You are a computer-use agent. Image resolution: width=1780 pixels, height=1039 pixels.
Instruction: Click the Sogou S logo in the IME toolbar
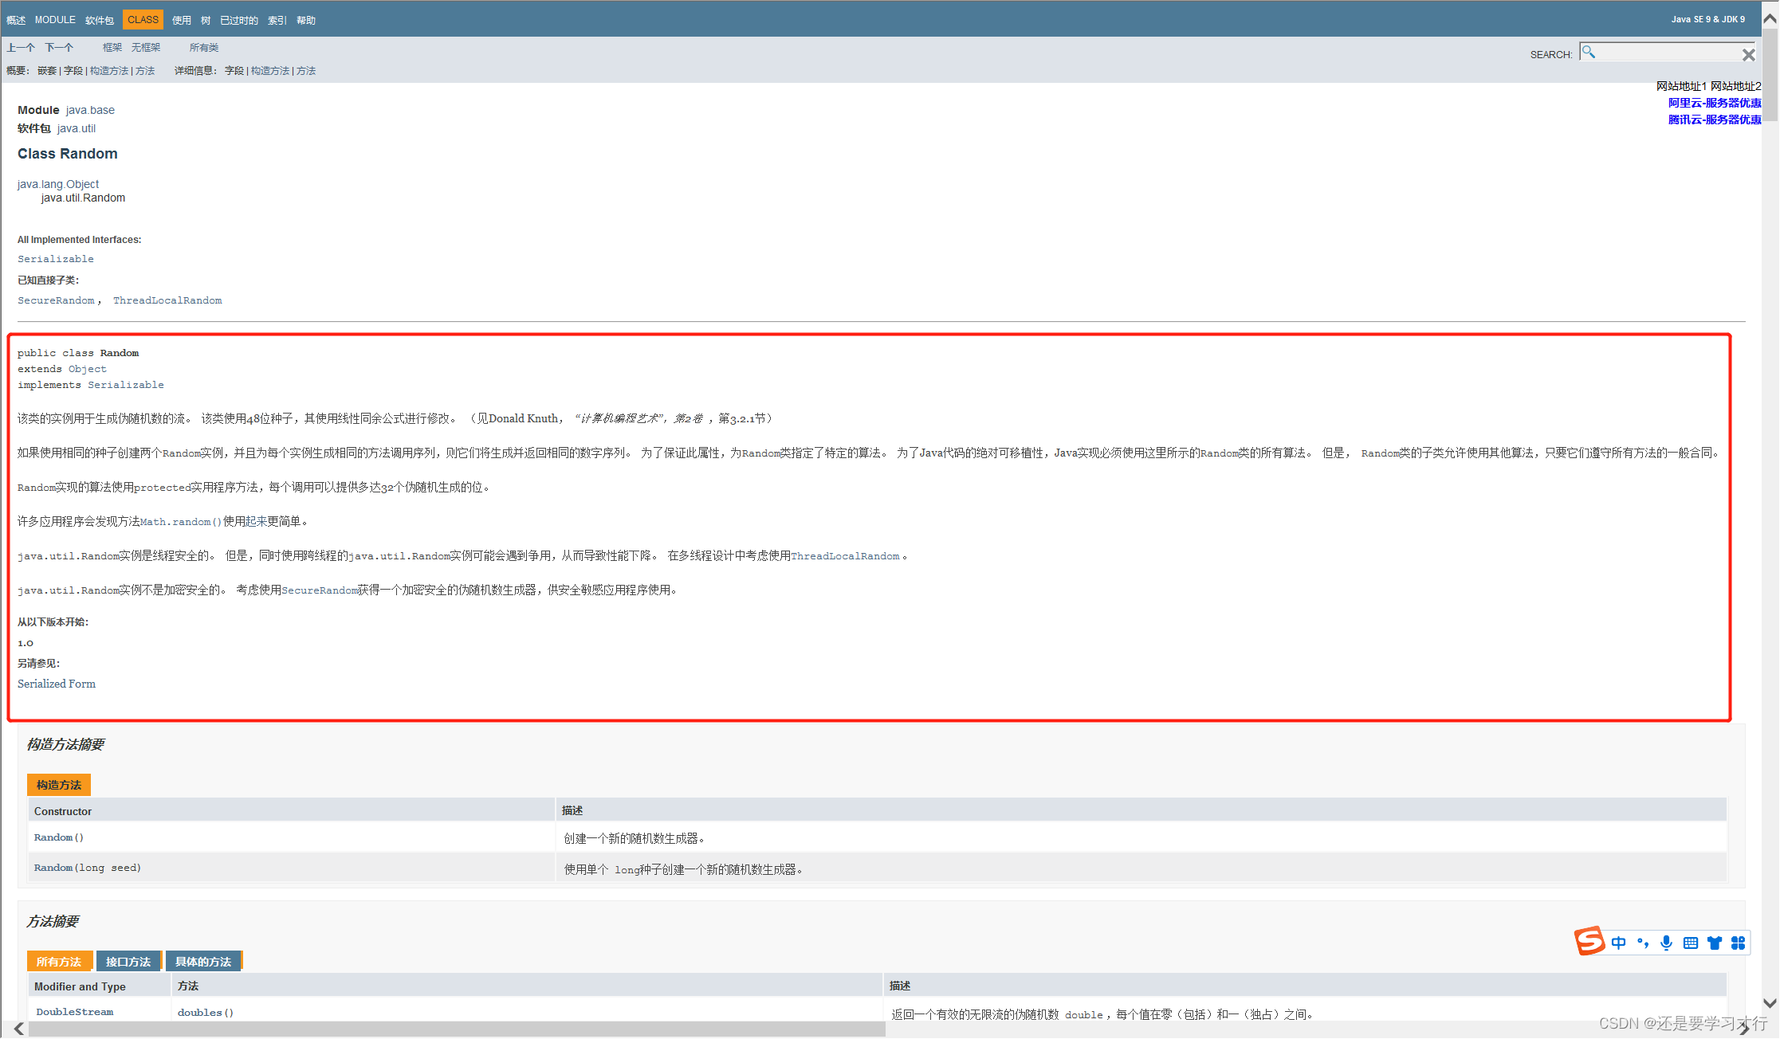click(1589, 941)
